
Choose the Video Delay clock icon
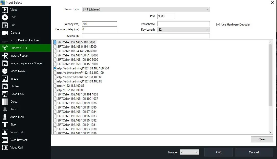(x=5, y=71)
